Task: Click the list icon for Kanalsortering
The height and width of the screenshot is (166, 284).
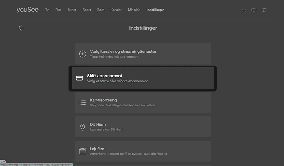Action: click(83, 102)
